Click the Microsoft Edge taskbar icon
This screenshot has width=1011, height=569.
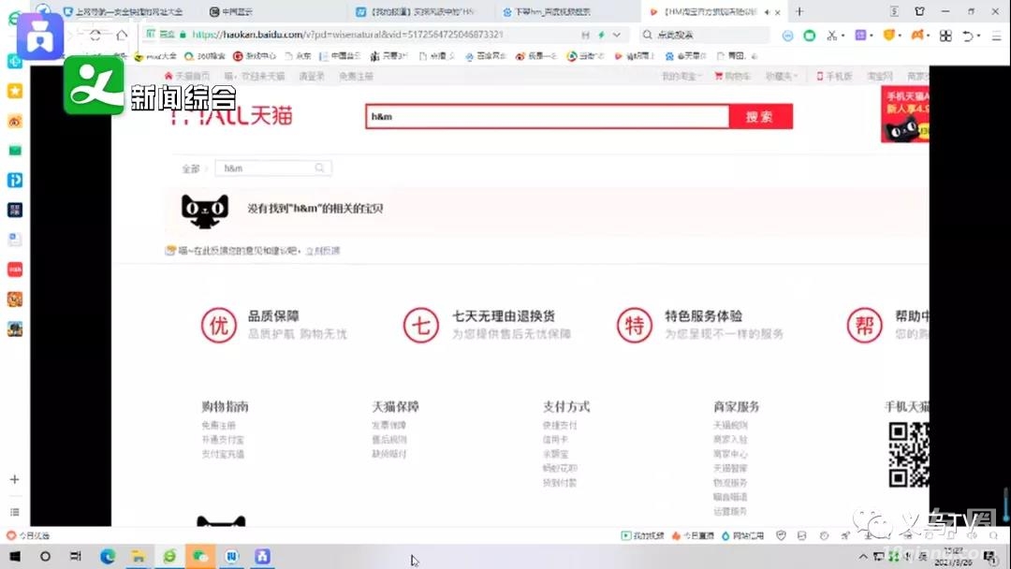click(x=108, y=557)
